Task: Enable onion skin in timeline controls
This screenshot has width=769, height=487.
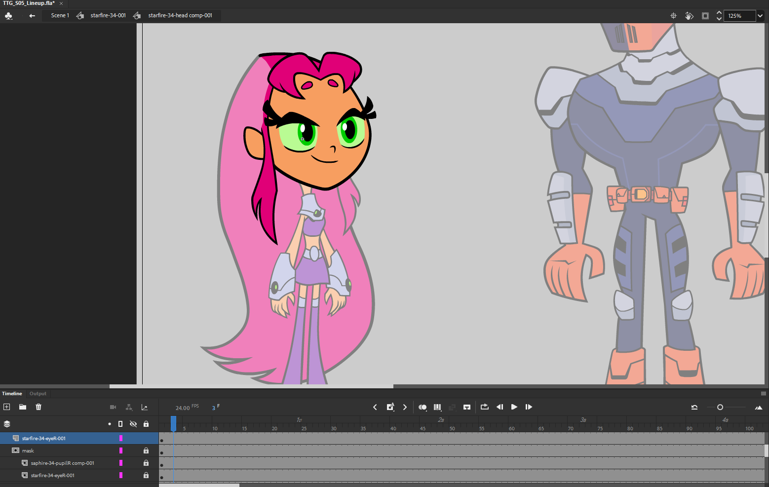Action: point(422,407)
